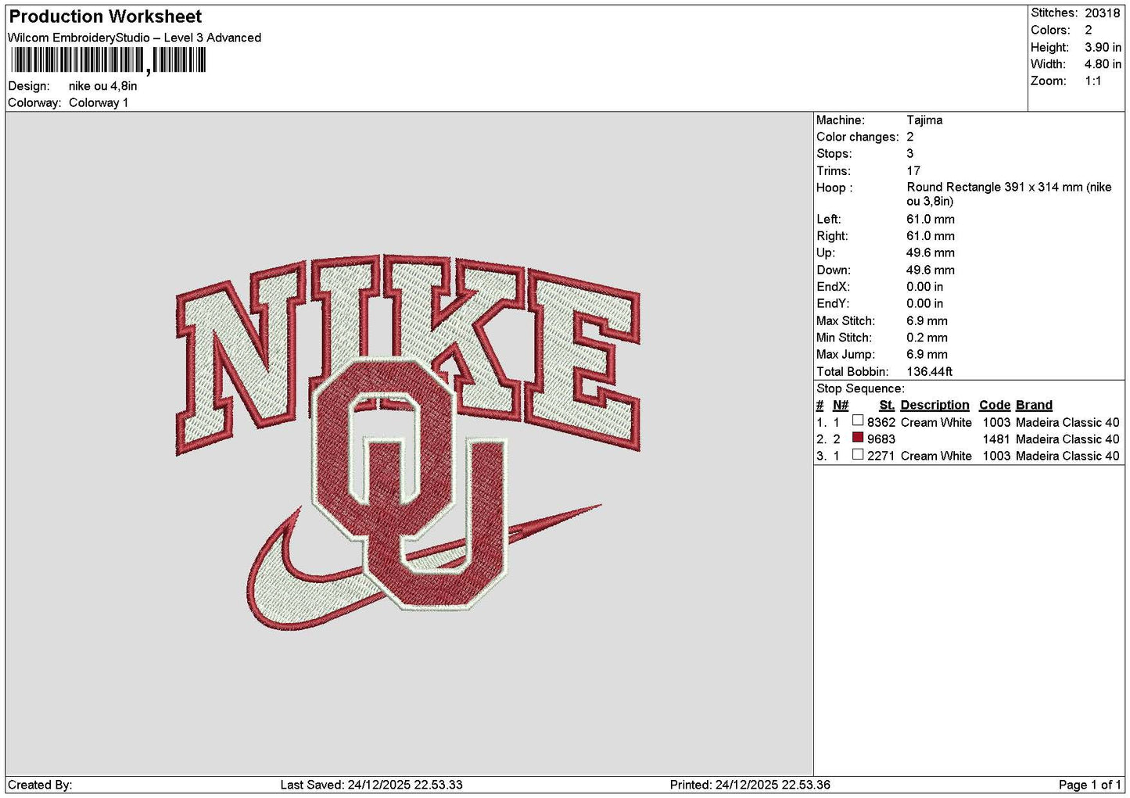This screenshot has width=1130, height=798.
Task: Select the Stitches value 20318
Action: [1103, 13]
